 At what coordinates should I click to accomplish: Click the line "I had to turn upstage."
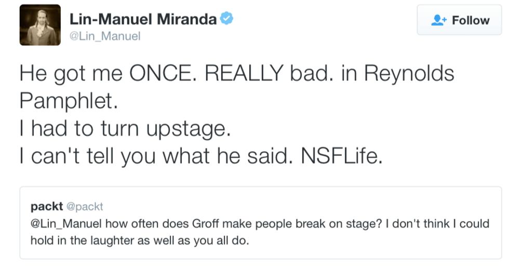124,128
